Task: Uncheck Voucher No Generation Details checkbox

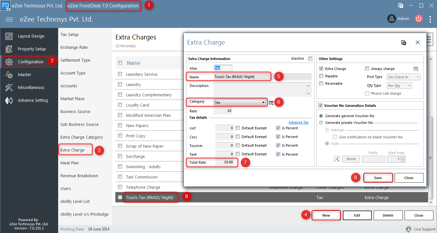Action: [320, 106]
